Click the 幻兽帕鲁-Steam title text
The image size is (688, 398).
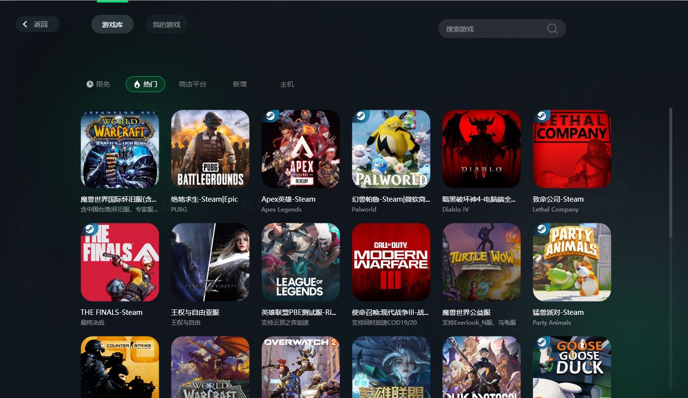[391, 199]
